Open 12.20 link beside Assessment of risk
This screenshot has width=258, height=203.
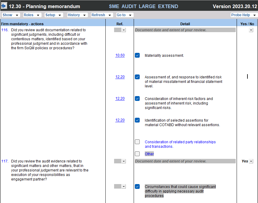coord(120,77)
